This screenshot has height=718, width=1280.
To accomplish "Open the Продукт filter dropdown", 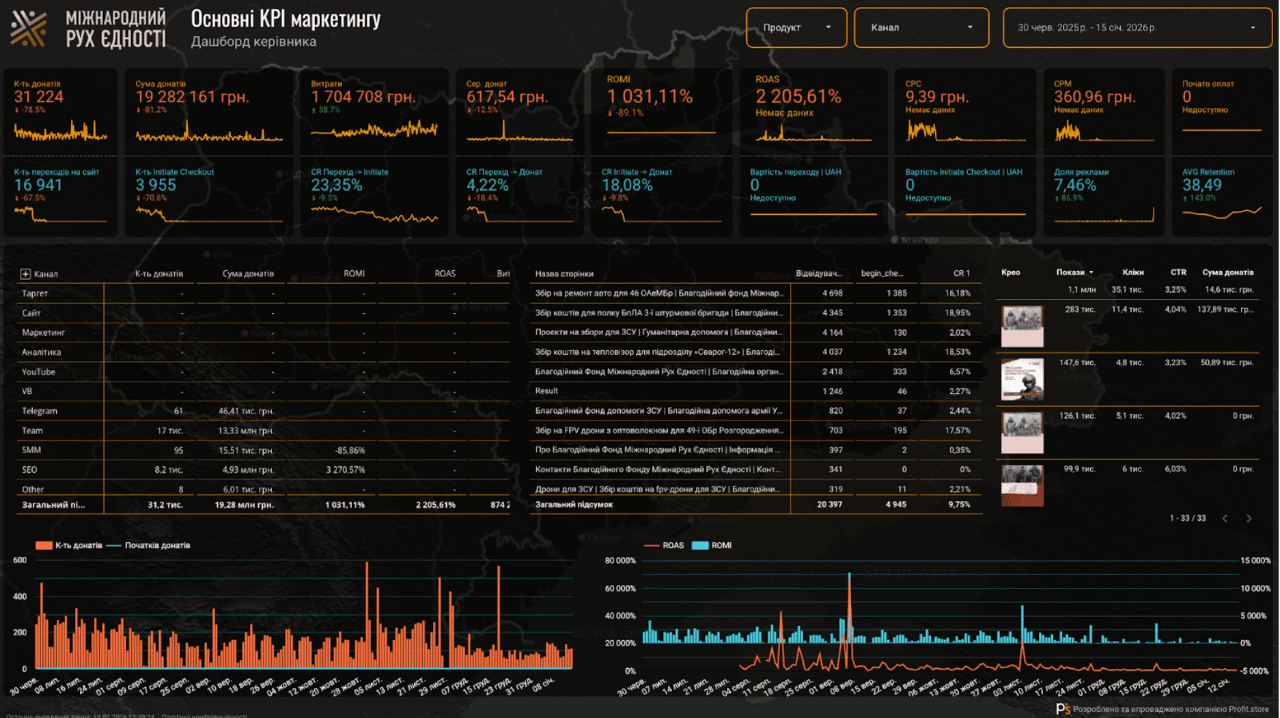I will (x=796, y=28).
